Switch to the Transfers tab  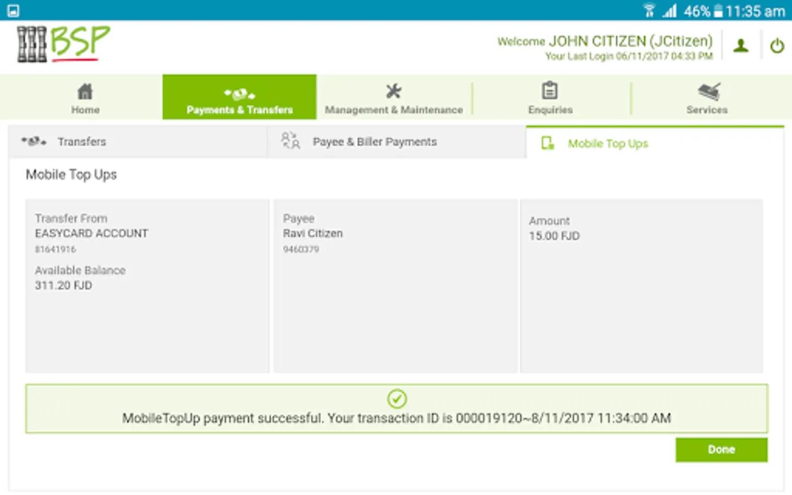coord(137,142)
